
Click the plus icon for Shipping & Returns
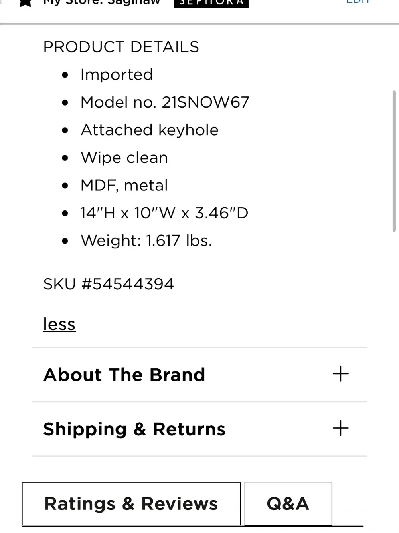340,428
